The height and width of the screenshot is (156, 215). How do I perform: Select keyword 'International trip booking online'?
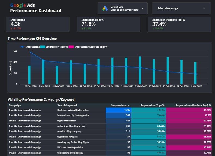tap(73, 115)
